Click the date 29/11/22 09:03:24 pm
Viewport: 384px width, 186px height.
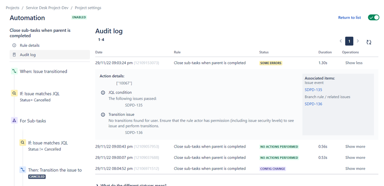pyautogui.click(x=114, y=63)
